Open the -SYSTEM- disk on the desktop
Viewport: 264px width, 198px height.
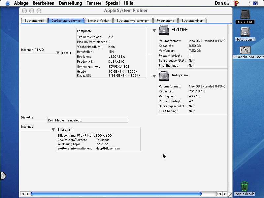(245, 14)
